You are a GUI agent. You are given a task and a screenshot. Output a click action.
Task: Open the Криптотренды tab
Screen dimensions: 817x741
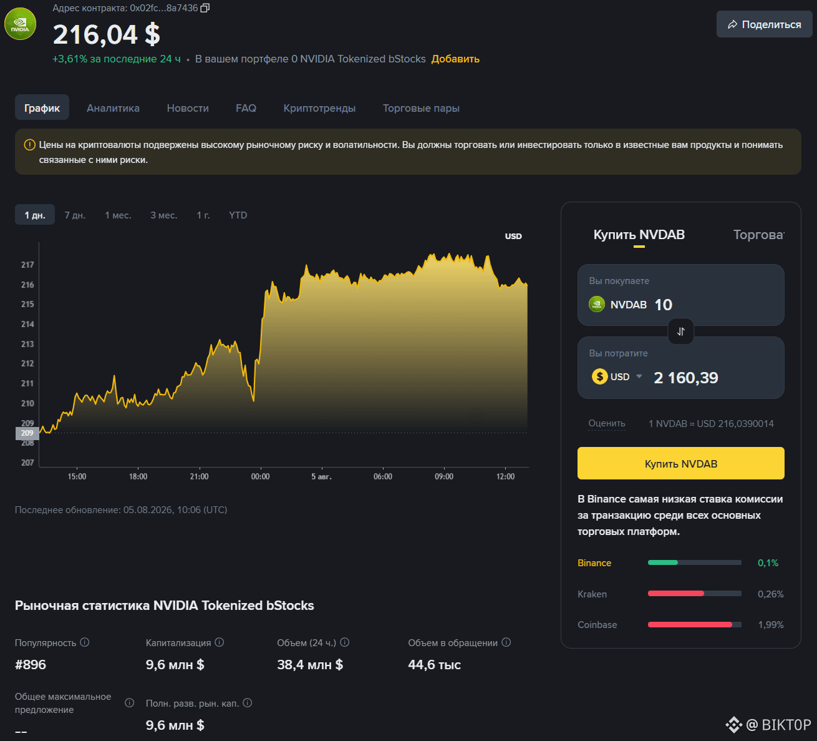pyautogui.click(x=319, y=108)
